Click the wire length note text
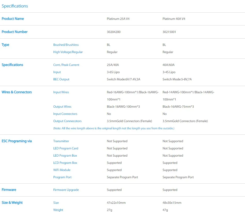Screen dimensions: 245x212 click(x=114, y=128)
